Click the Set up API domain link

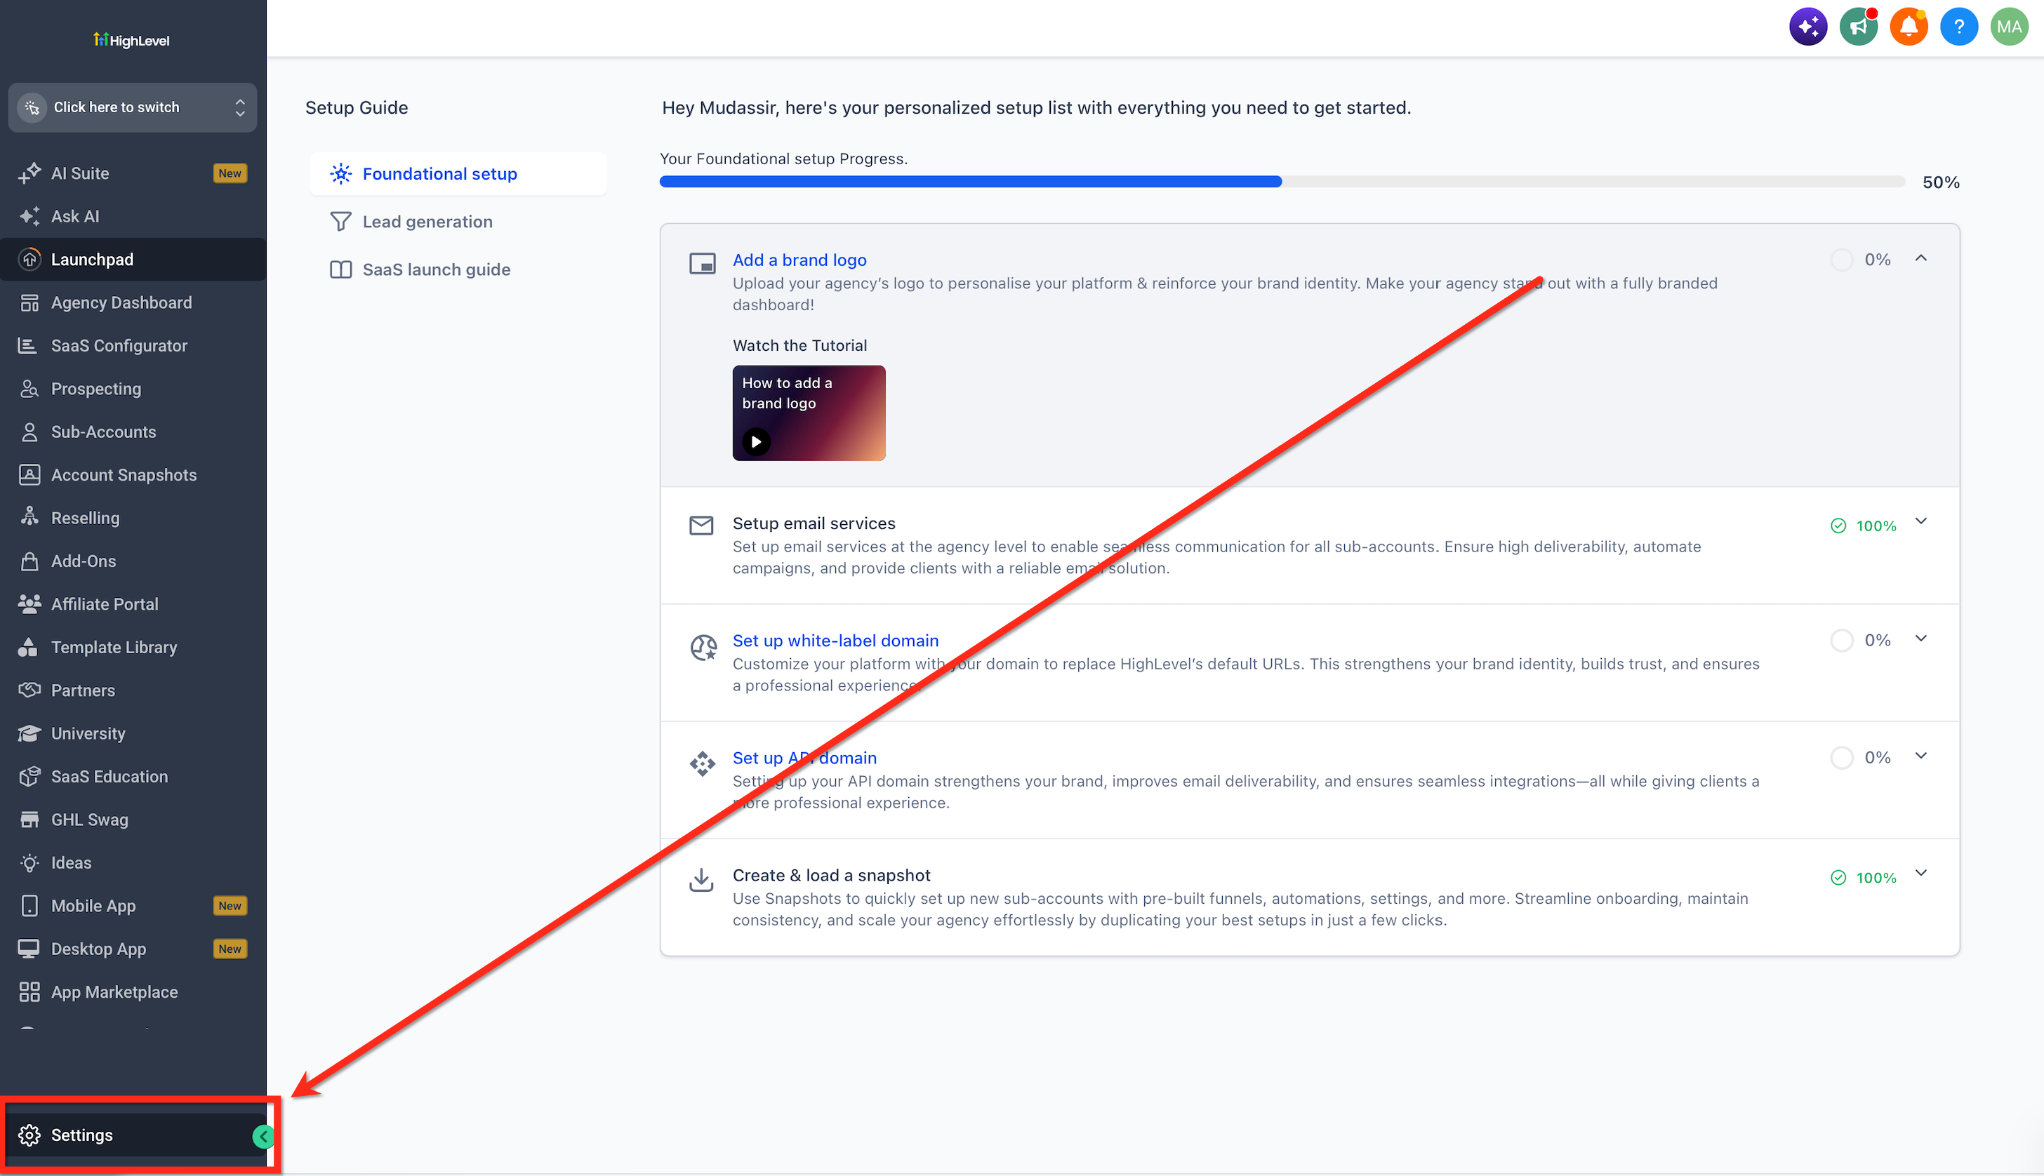[x=804, y=758]
